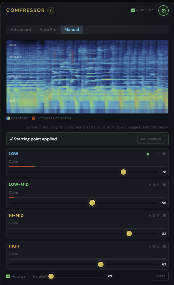Click the LOW-MID band gain indicator dot

coord(150,185)
